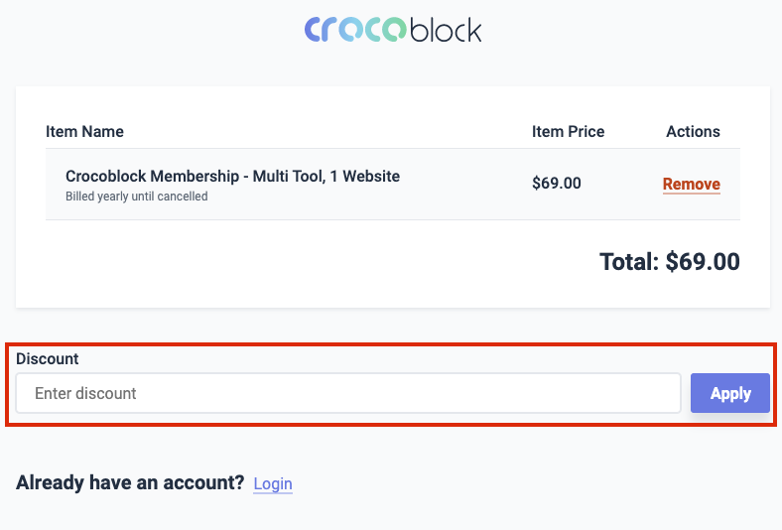Click the $69.00 price in item row

point(557,183)
